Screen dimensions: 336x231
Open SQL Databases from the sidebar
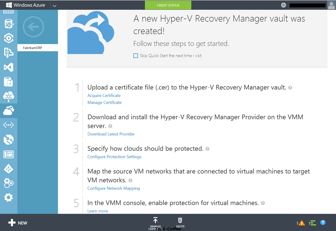coord(9,23)
